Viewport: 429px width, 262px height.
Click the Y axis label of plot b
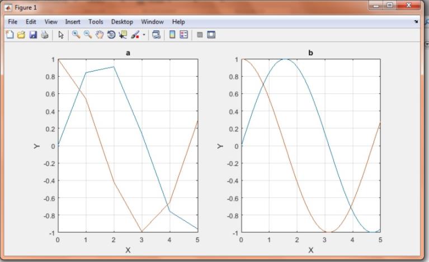[x=220, y=146]
